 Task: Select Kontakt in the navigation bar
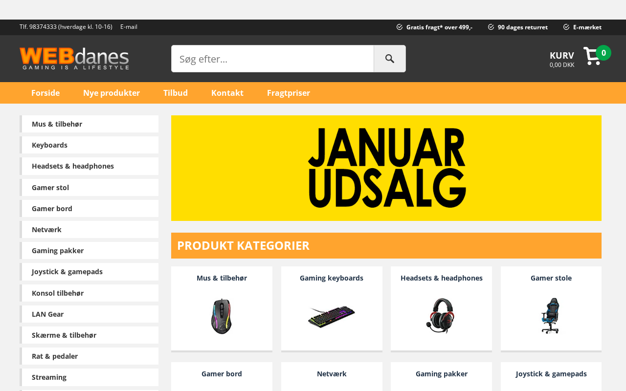[227, 93]
